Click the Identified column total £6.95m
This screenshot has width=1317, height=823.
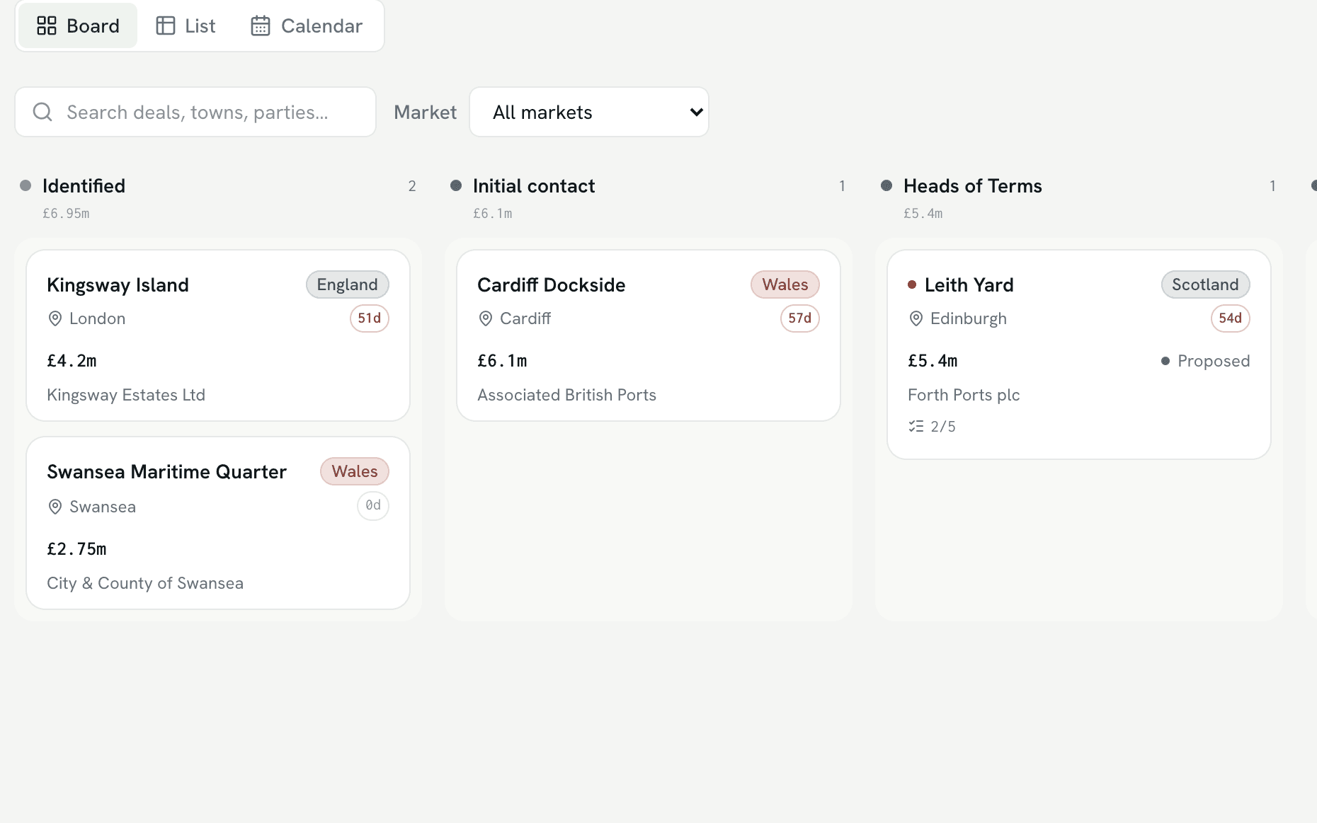coord(66,213)
